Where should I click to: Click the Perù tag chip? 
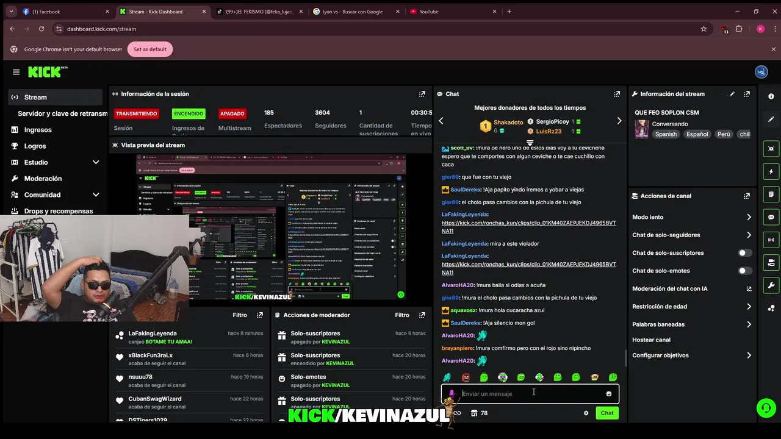[x=724, y=134]
